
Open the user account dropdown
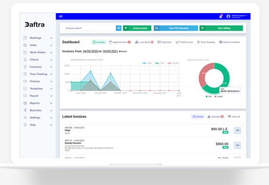click(239, 16)
